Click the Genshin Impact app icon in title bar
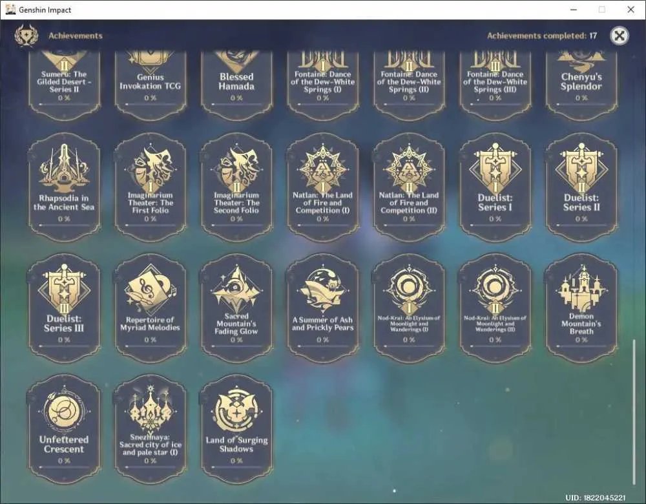This screenshot has height=504, width=646. pyautogui.click(x=10, y=10)
